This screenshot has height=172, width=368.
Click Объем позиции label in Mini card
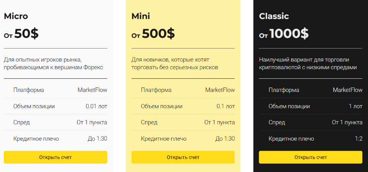click(162, 106)
